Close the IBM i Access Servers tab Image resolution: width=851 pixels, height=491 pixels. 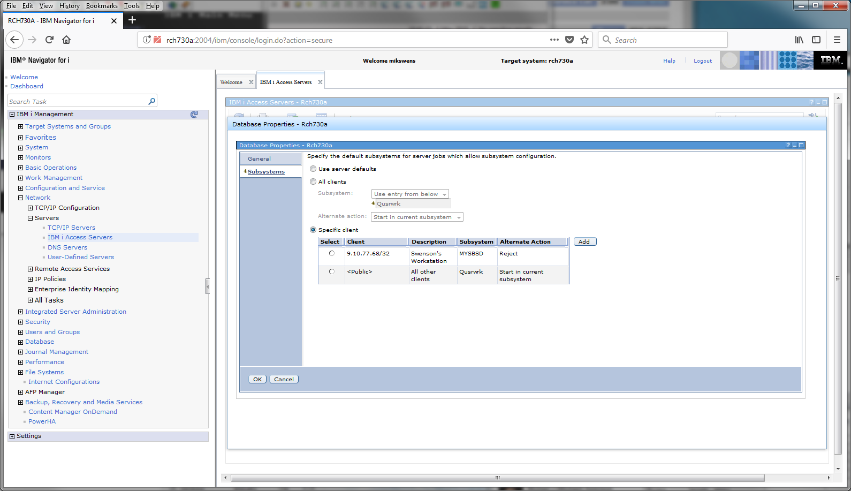[320, 82]
